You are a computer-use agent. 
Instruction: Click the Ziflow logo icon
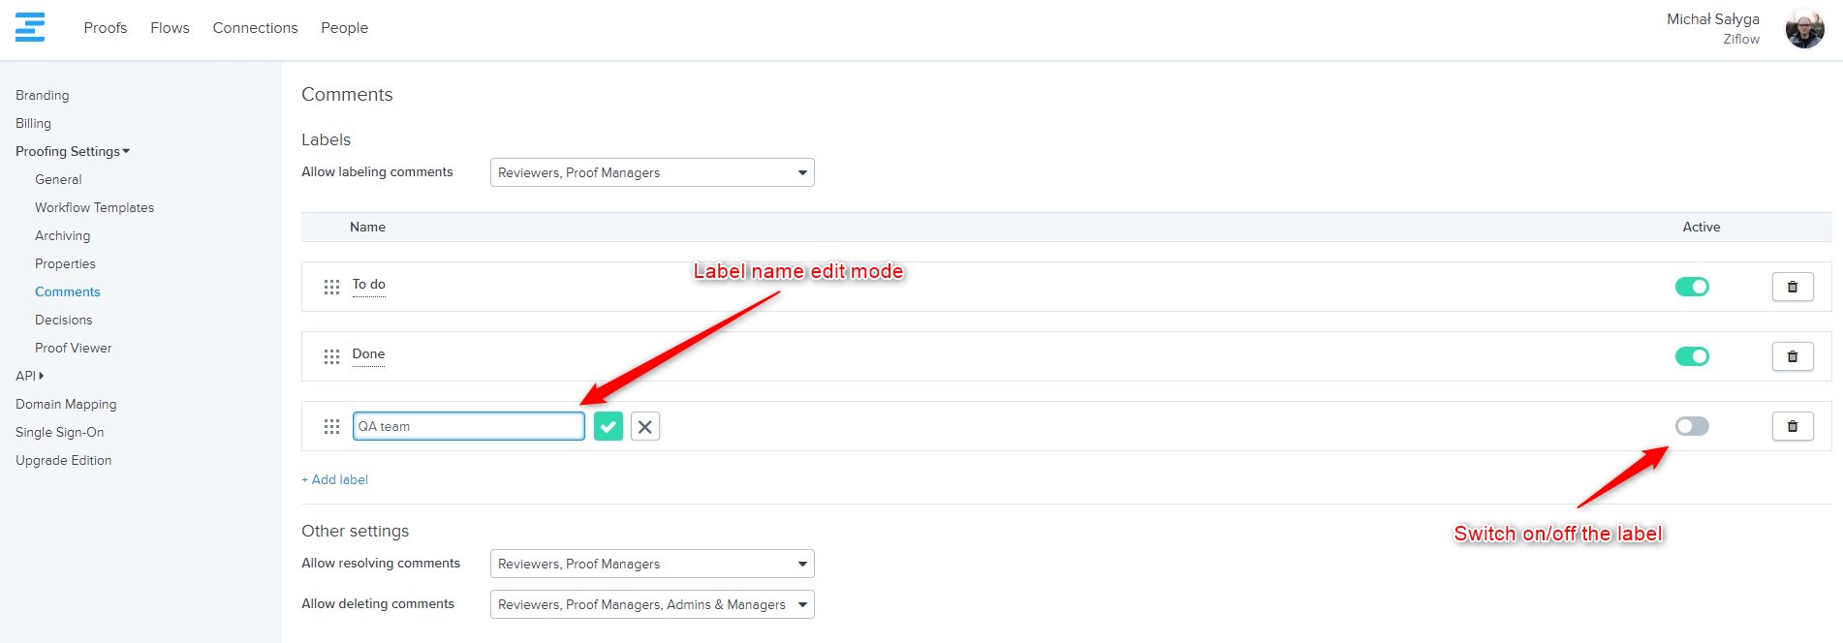pos(30,27)
